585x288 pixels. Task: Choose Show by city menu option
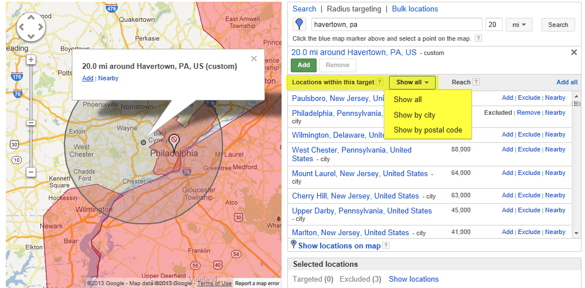414,115
